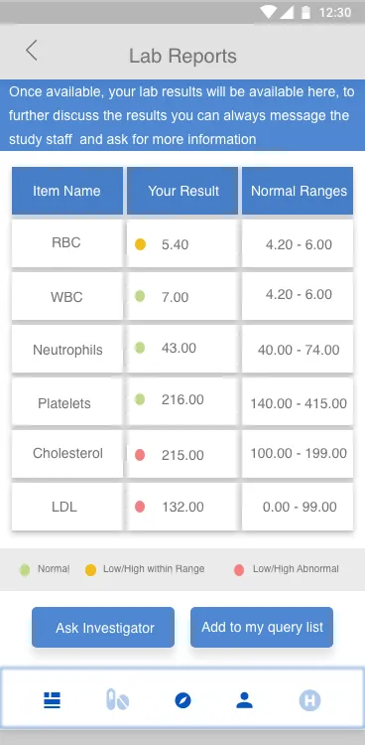Tap the yellow dot beside RBC result
Screen dimensions: 365x745
pyautogui.click(x=140, y=244)
